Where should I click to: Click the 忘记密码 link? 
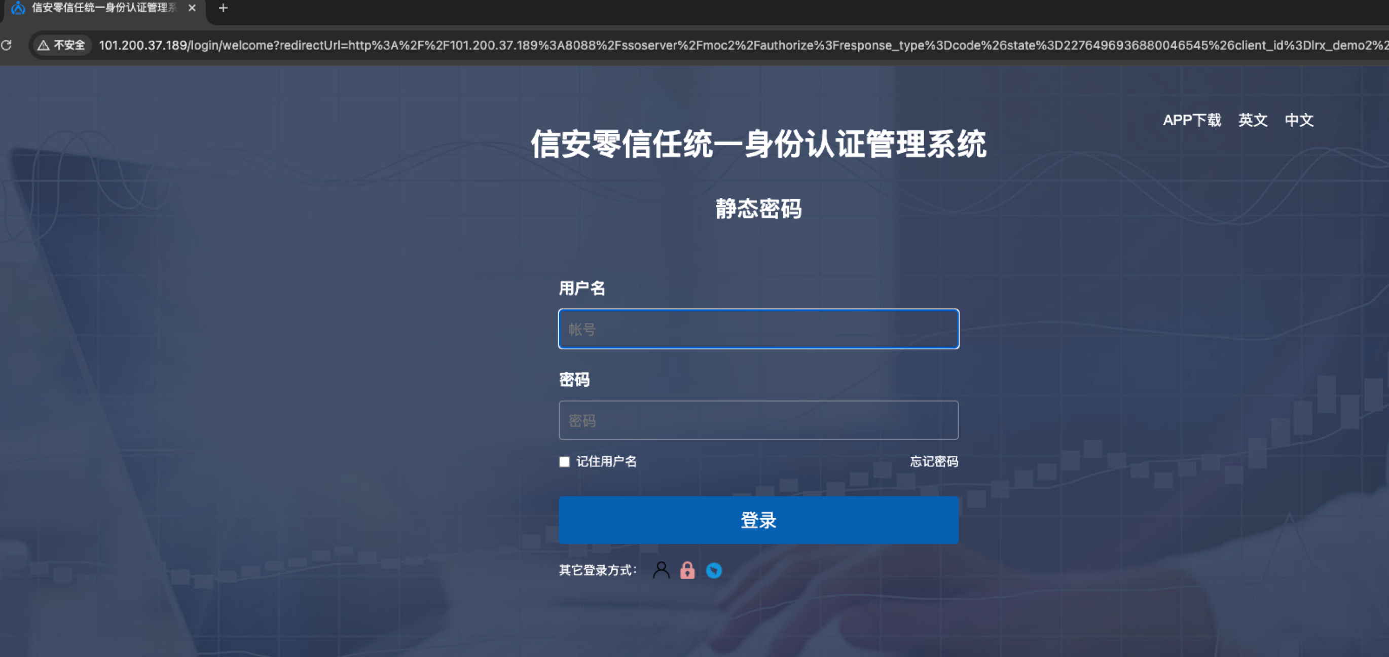pos(934,462)
